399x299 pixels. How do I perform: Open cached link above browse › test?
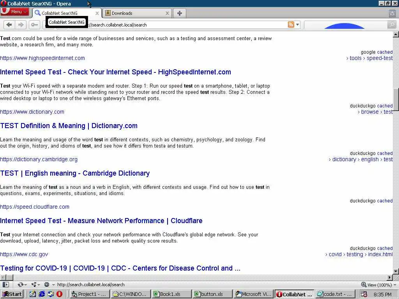point(385,106)
